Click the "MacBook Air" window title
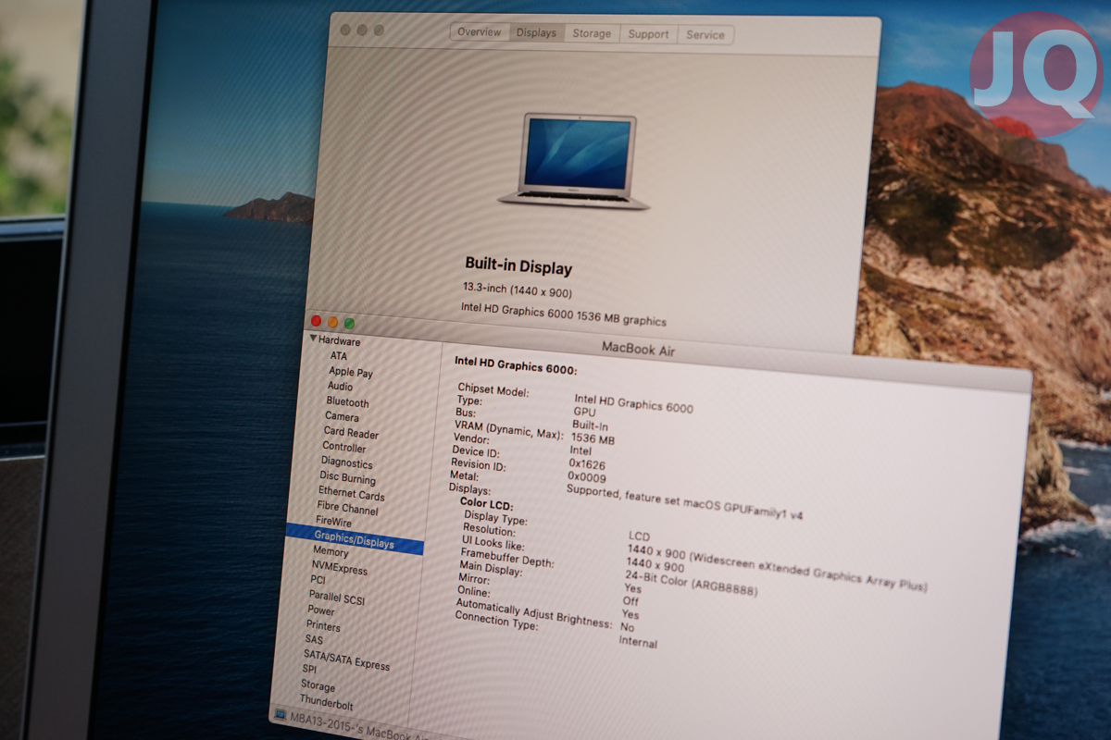This screenshot has height=740, width=1111. coord(638,348)
